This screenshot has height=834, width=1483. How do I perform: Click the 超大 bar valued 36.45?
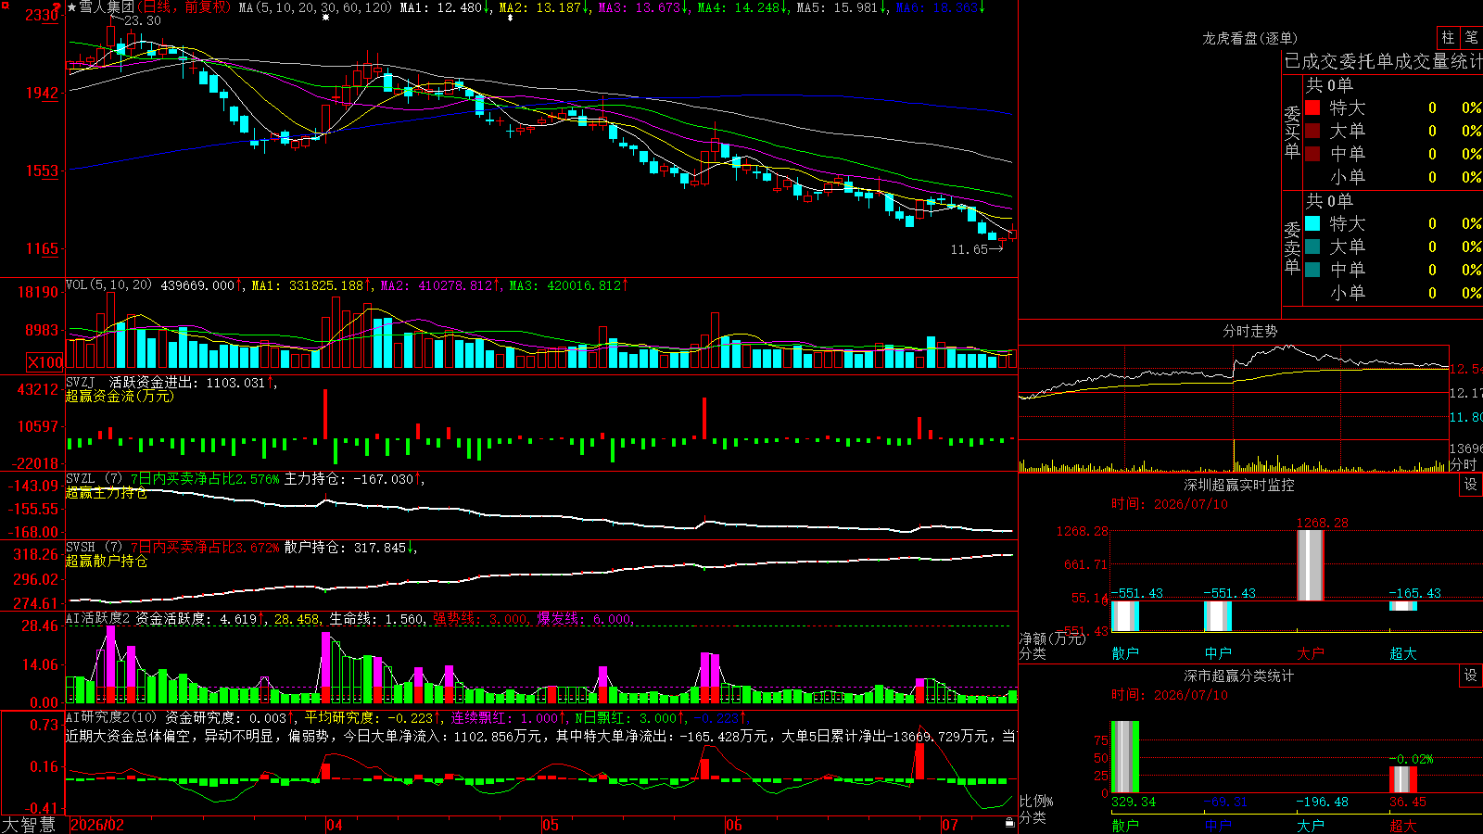(1402, 779)
